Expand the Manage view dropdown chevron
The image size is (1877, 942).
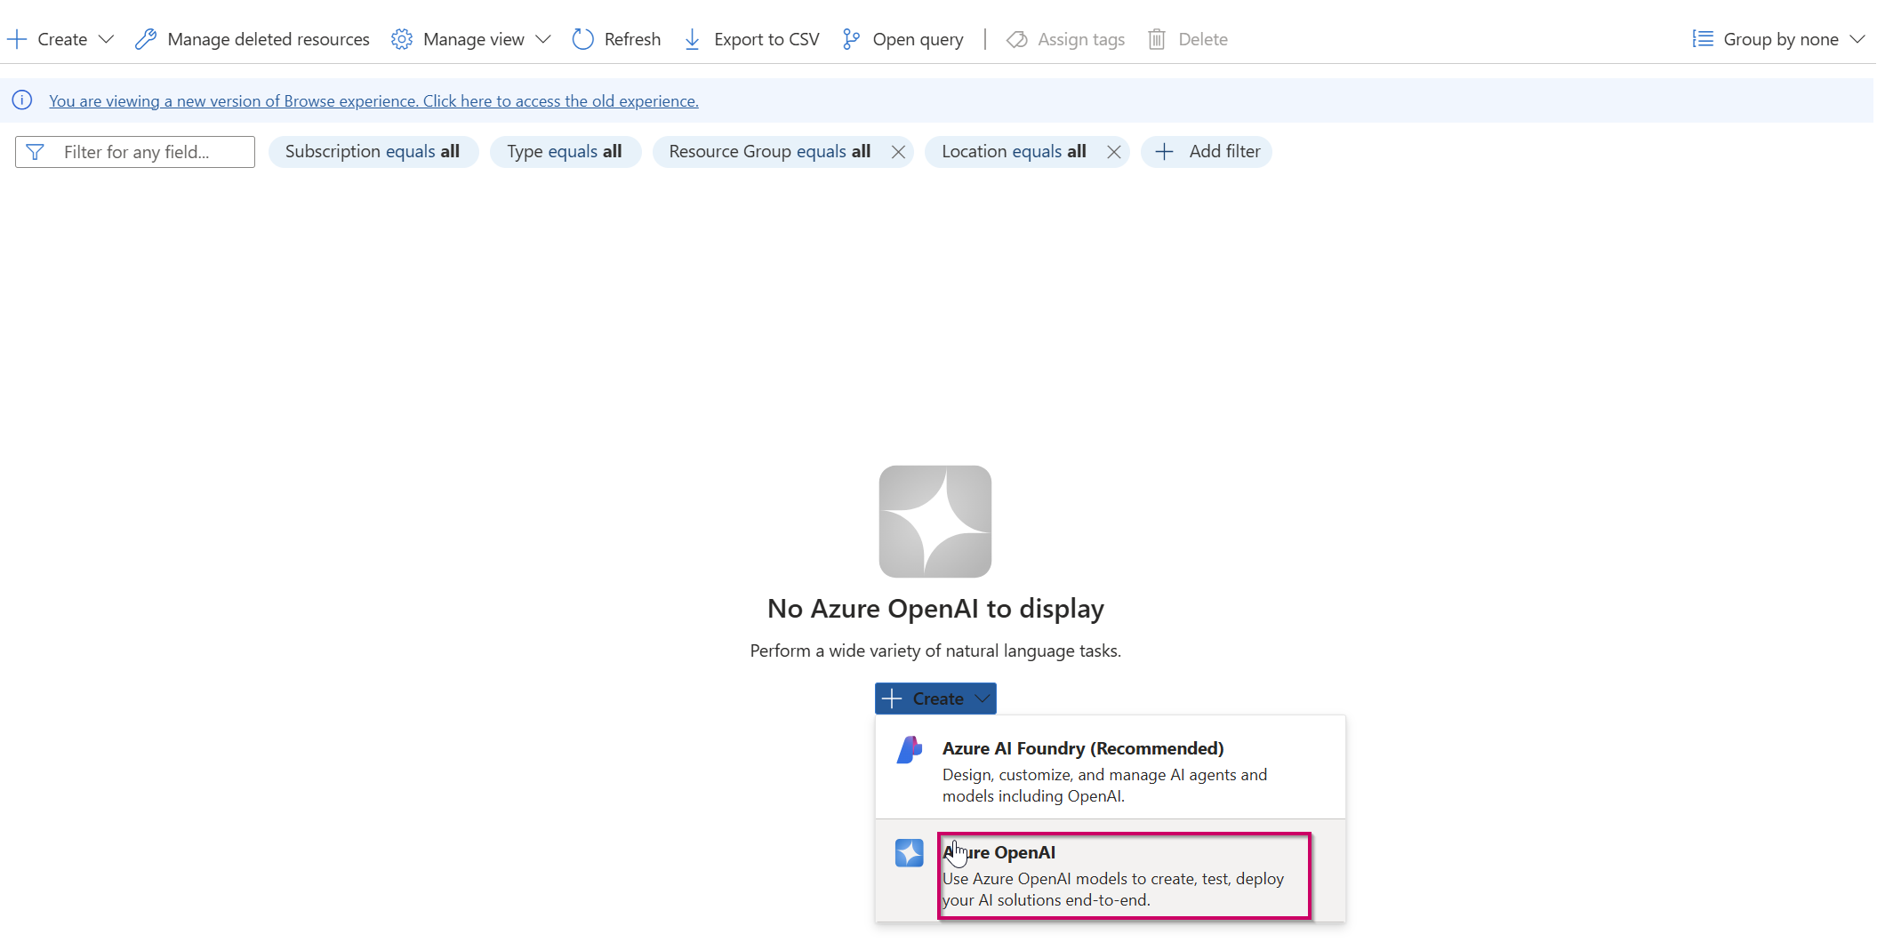tap(543, 39)
